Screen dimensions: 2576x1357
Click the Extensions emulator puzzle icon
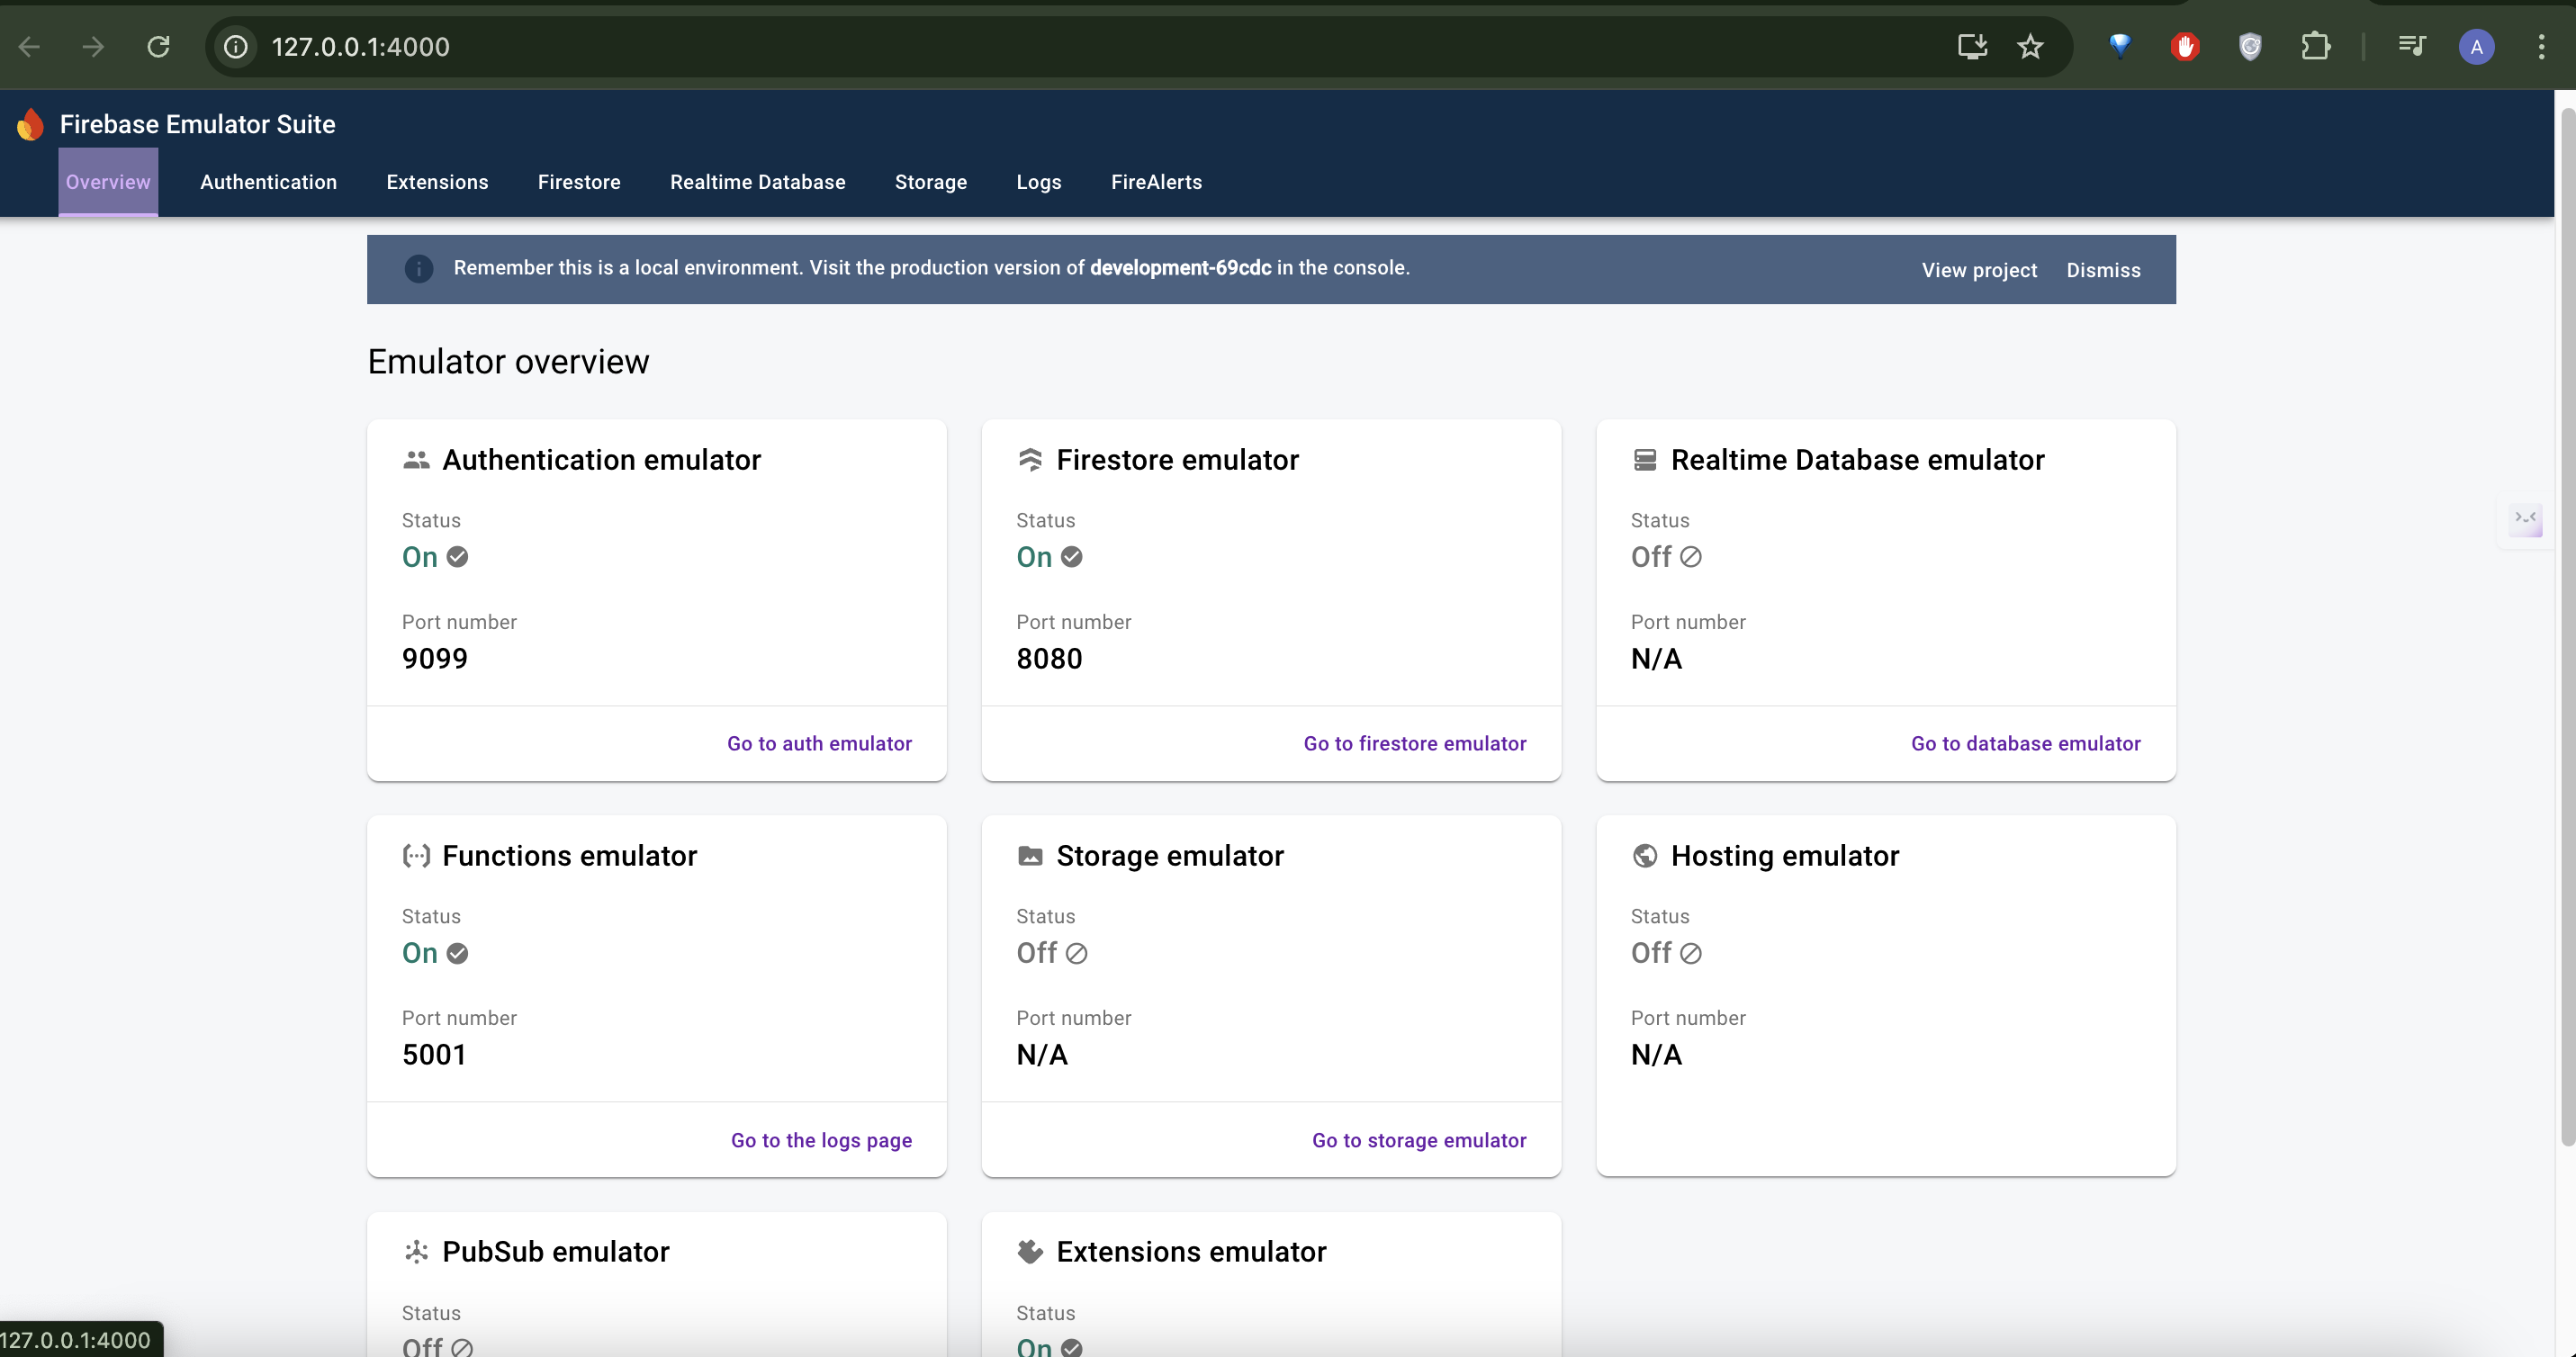[1030, 1251]
